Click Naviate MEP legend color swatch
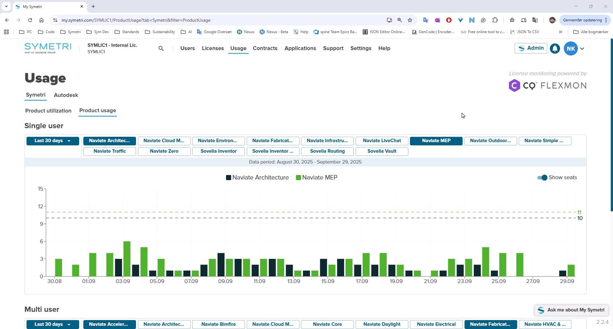 [298, 178]
